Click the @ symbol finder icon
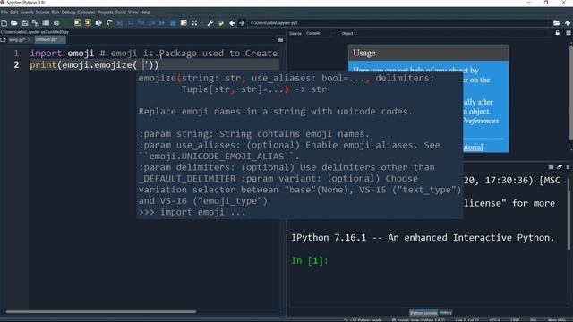Screen dimensions: 573x322 [x=56, y=23]
